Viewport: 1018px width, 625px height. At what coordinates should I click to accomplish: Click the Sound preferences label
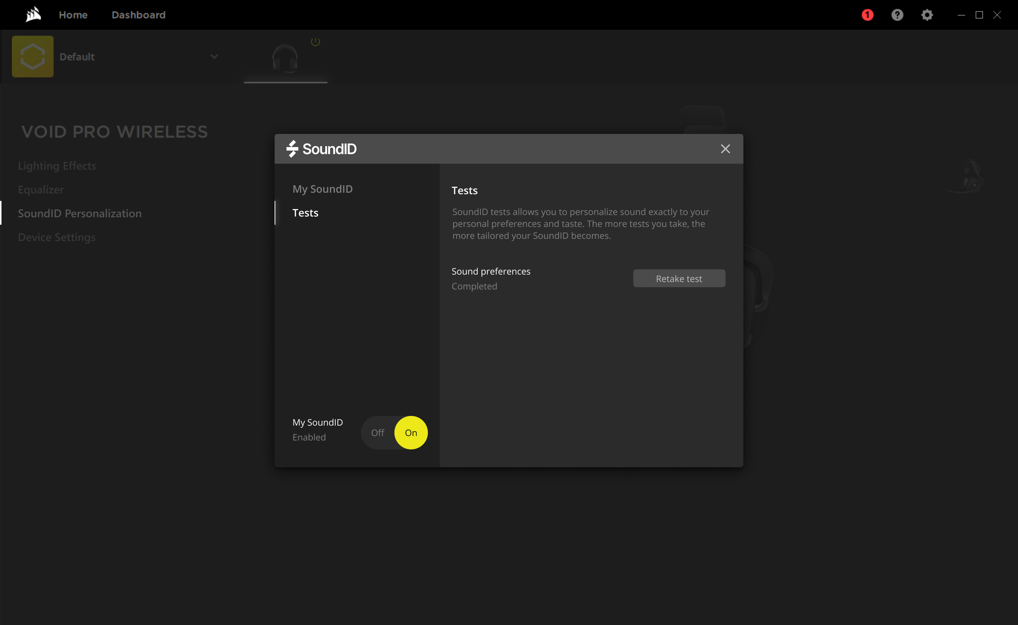coord(491,271)
